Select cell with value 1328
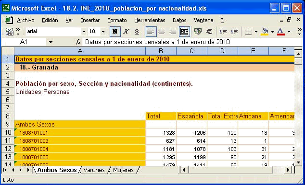 tap(161, 132)
